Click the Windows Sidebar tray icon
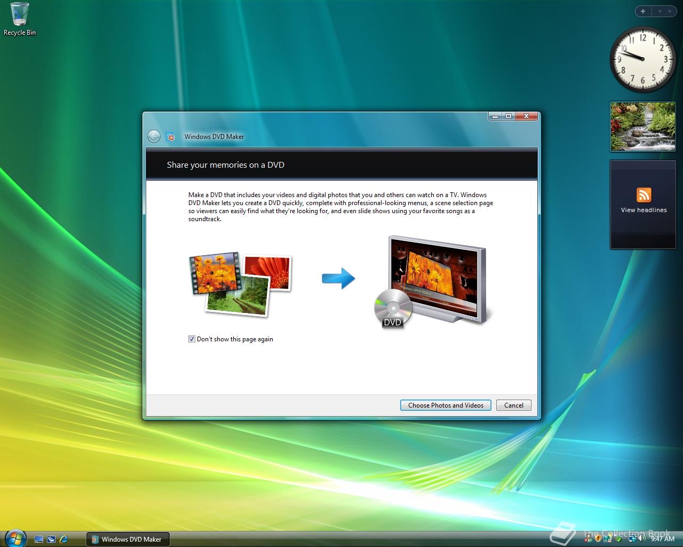This screenshot has height=547, width=683. pos(608,538)
